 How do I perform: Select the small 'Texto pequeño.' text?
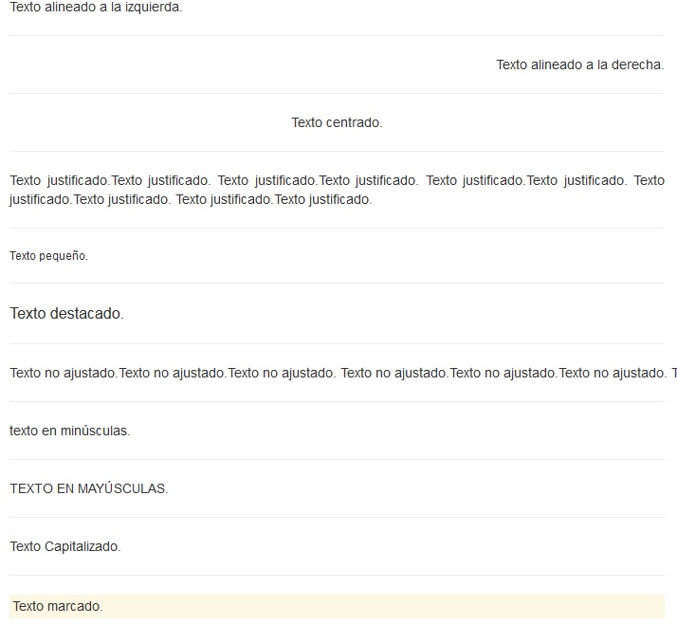click(48, 256)
